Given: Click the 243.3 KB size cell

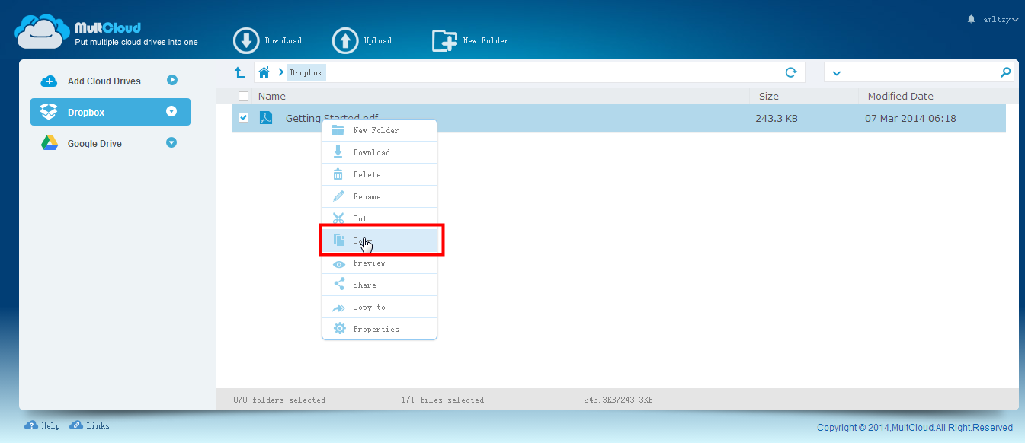Looking at the screenshot, I should point(777,118).
